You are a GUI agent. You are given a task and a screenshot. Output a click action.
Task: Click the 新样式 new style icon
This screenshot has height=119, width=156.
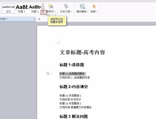pos(51,7)
